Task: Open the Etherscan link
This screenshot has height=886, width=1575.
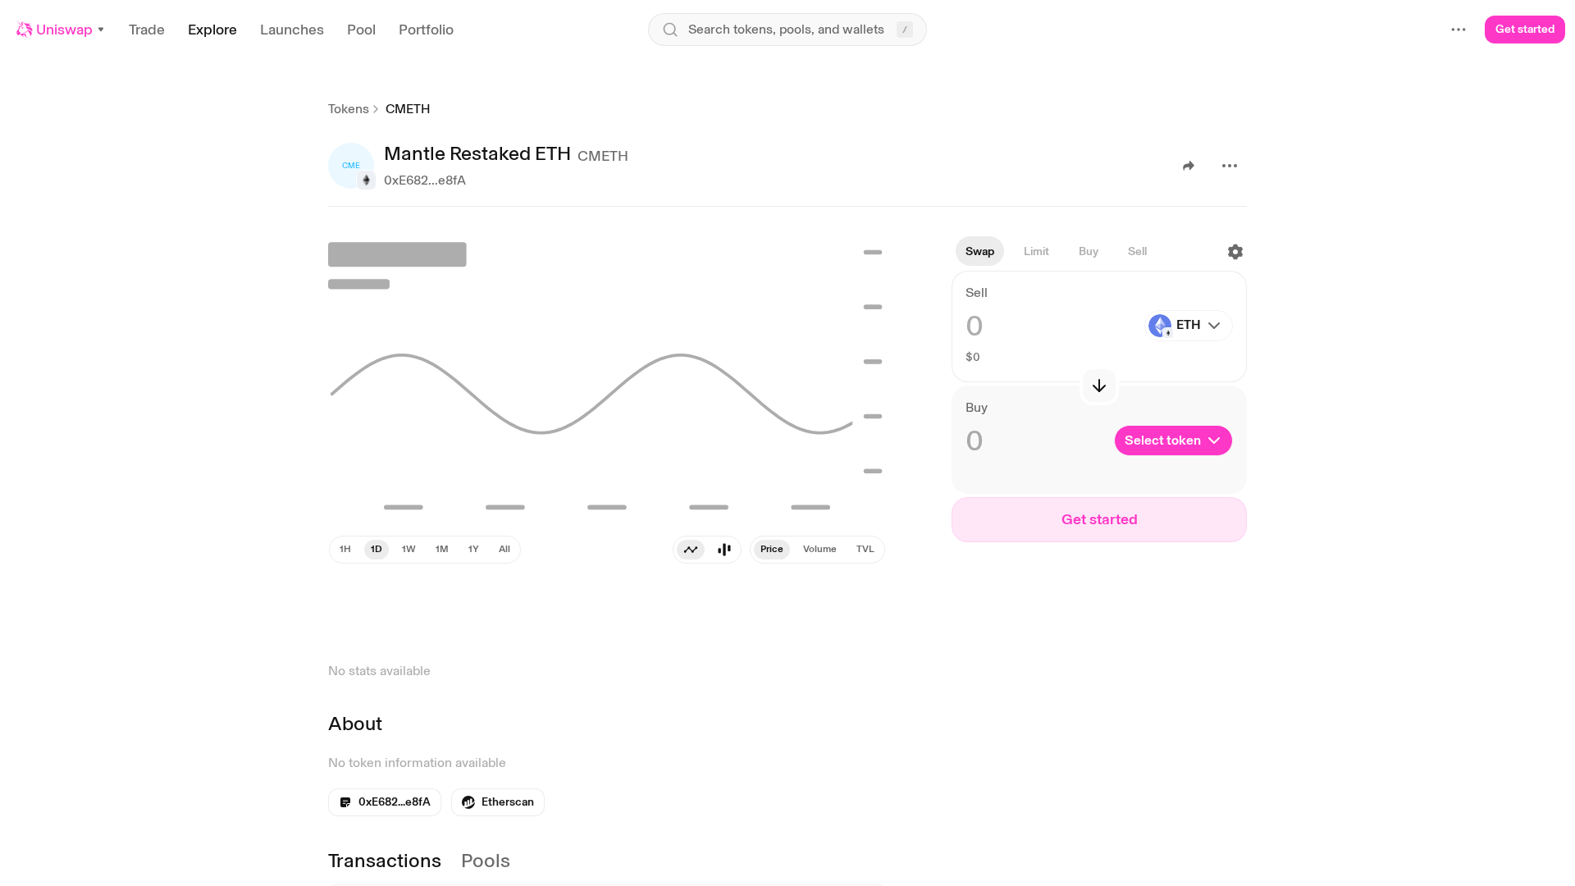Action: point(498,802)
